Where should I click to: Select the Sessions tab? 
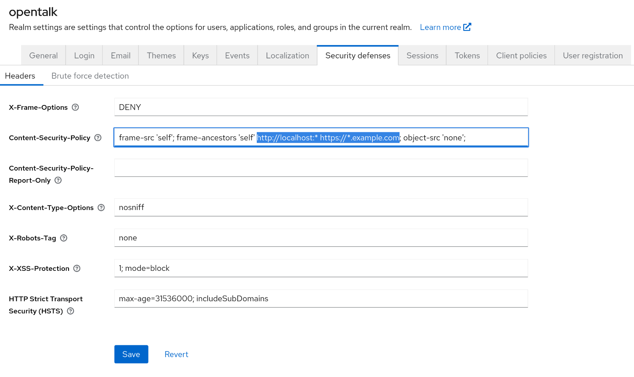click(x=422, y=56)
